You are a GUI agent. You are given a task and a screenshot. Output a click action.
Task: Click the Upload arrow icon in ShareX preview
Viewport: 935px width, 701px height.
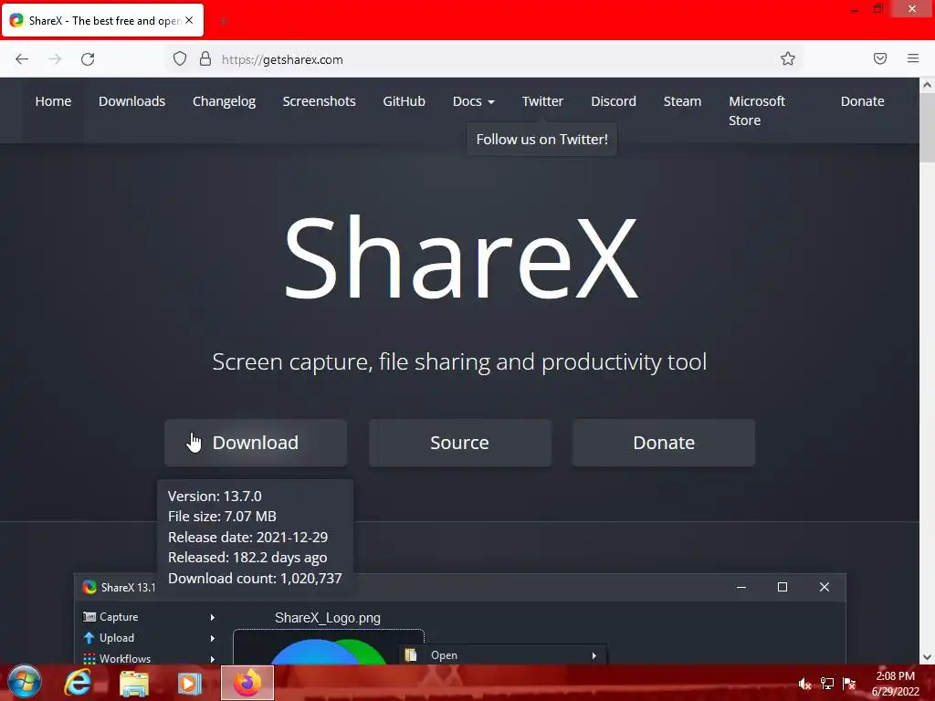[89, 638]
